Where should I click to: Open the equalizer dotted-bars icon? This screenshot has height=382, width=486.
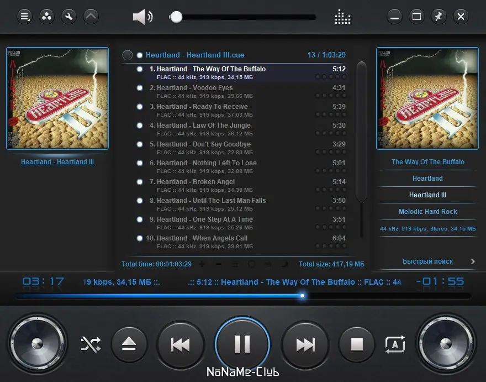pyautogui.click(x=342, y=17)
